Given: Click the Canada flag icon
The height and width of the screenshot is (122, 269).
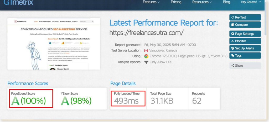Looking at the screenshot, I should tap(146, 51).
